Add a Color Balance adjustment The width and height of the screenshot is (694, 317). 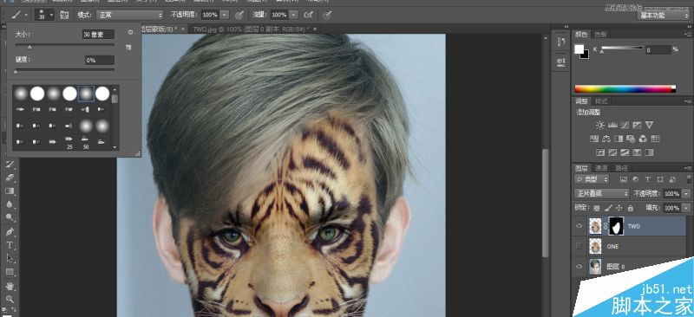click(x=606, y=139)
